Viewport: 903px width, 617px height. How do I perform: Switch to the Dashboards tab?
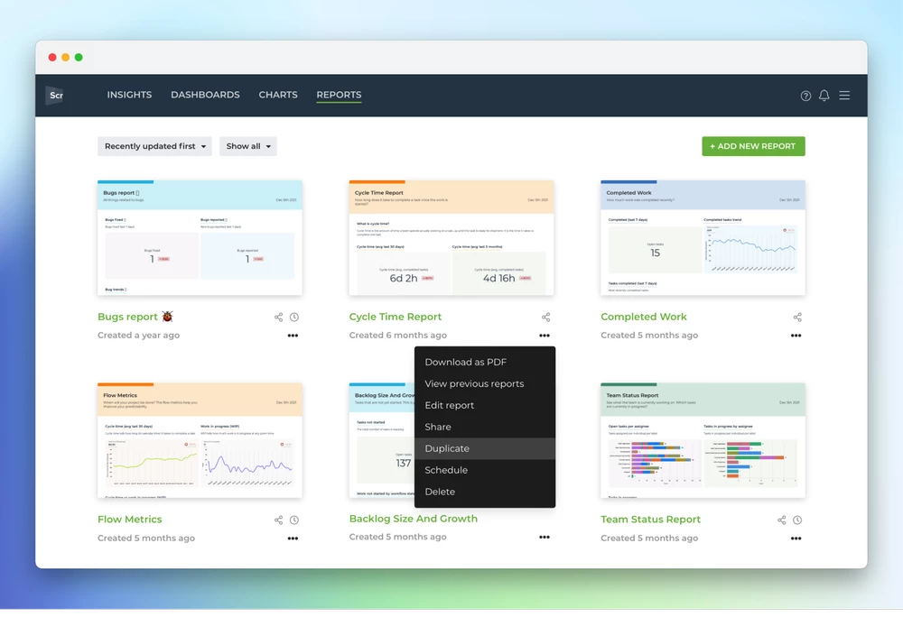[205, 95]
